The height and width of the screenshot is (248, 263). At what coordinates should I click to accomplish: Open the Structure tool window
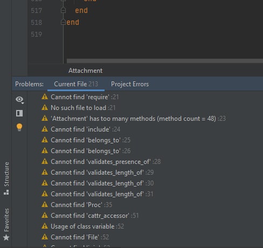6,178
